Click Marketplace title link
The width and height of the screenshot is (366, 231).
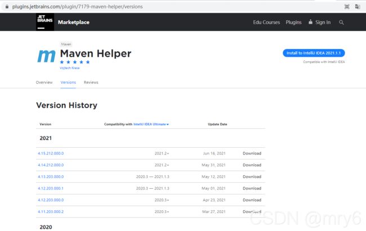[74, 22]
